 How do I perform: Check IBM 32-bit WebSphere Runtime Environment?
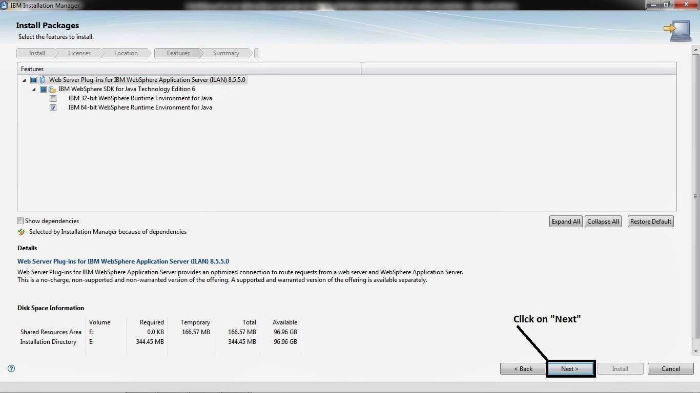tap(53, 98)
